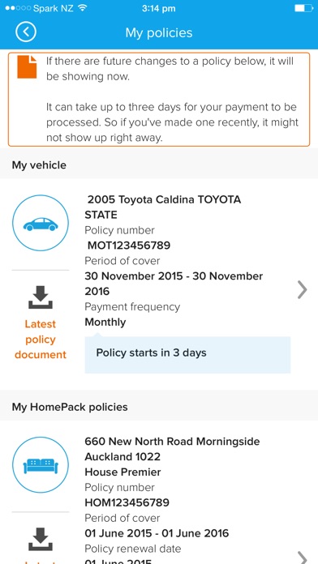This screenshot has height=564, width=318.
Task: Tap the future changes notice box
Action: tap(159, 100)
